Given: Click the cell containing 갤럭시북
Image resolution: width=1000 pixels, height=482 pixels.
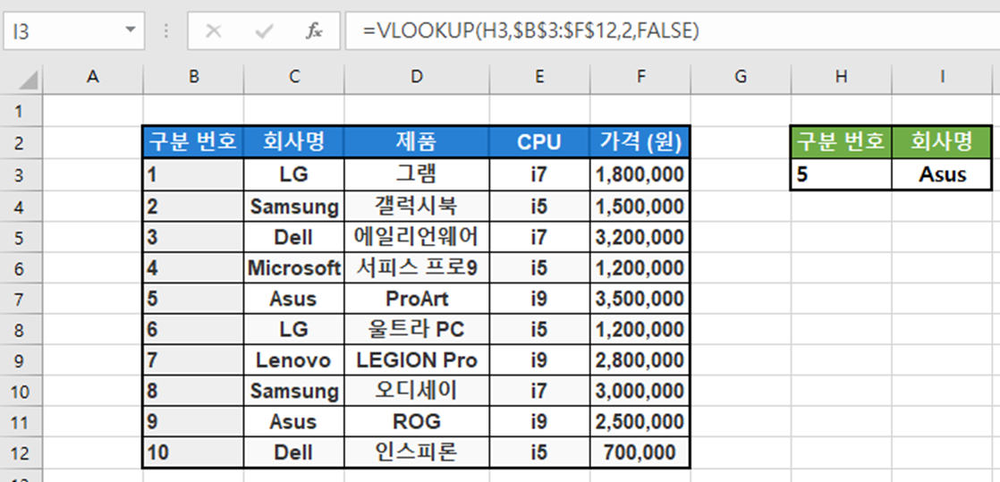Looking at the screenshot, I should pos(417,206).
